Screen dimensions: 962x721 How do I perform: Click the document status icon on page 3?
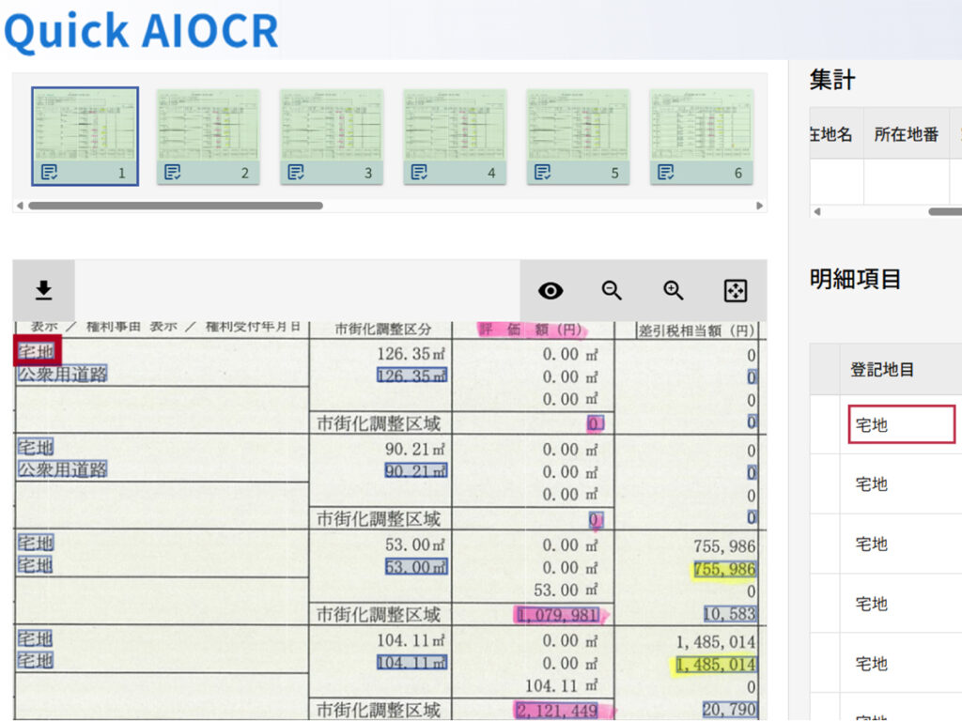coord(296,173)
